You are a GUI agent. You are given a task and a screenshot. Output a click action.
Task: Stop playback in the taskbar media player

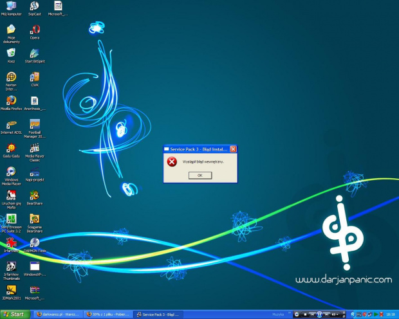click(x=305, y=314)
